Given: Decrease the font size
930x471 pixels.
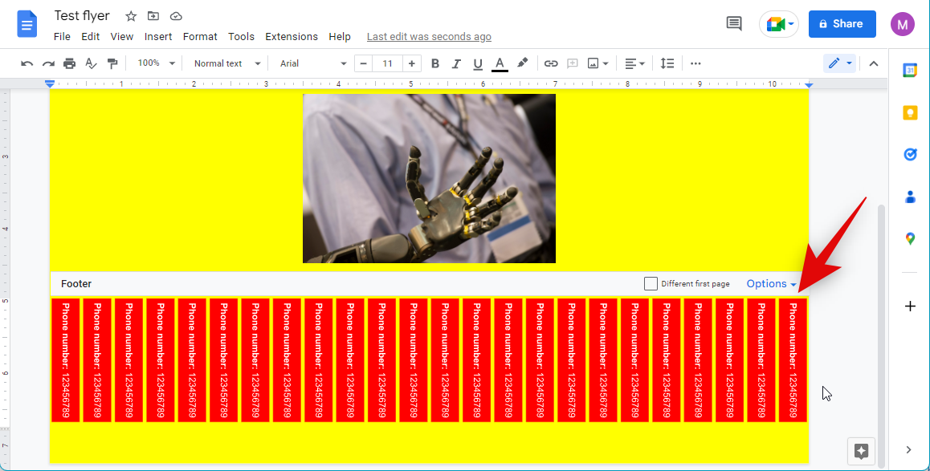Looking at the screenshot, I should click(x=364, y=63).
